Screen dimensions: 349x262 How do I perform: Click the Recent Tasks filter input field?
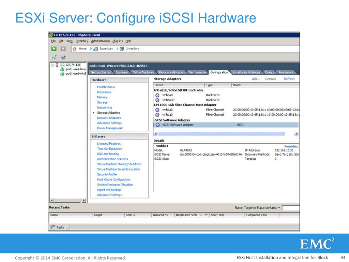click(291, 208)
